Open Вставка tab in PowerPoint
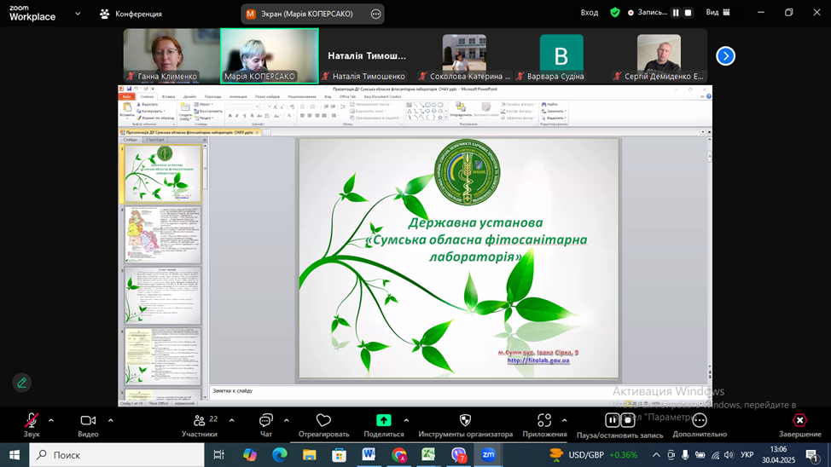This screenshot has width=831, height=467. (168, 97)
